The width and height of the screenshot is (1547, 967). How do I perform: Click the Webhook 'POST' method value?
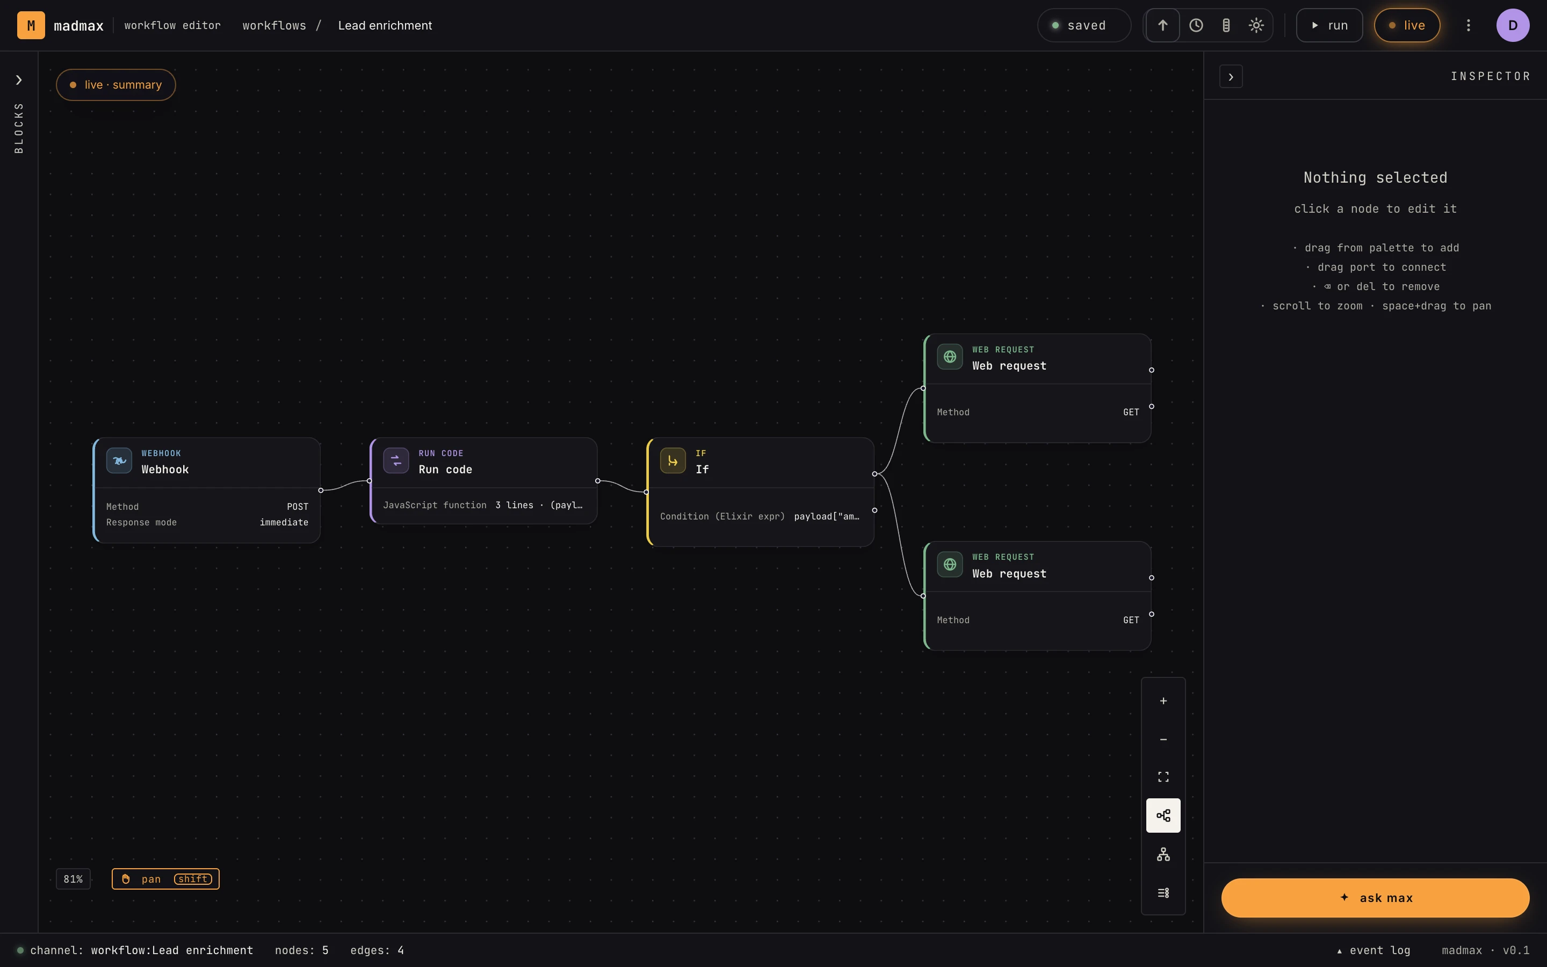297,507
